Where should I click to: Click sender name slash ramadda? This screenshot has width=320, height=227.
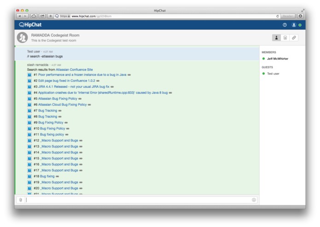(x=38, y=65)
